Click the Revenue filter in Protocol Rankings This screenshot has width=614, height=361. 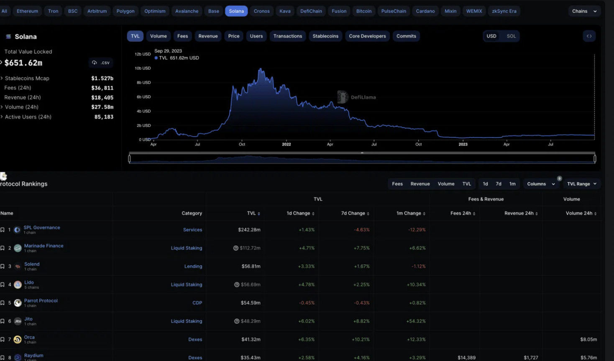point(420,184)
